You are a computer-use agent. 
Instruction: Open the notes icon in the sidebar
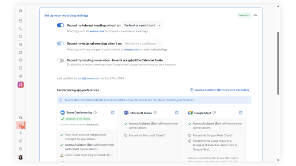[x=21, y=53]
